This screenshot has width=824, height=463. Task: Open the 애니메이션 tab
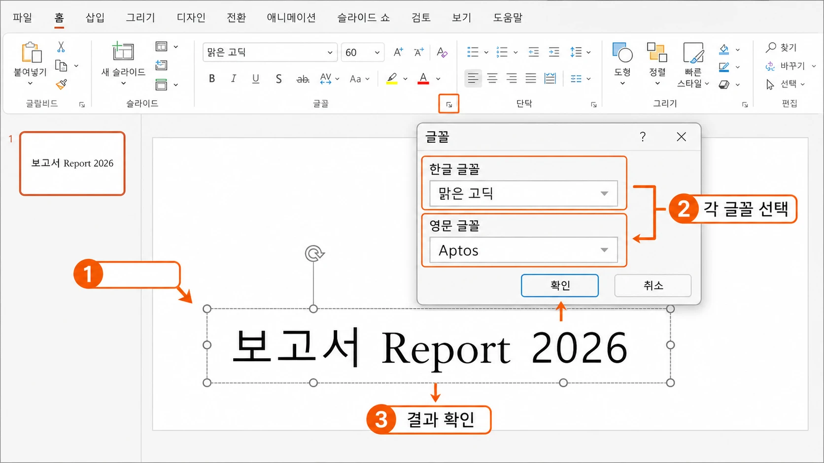point(291,18)
